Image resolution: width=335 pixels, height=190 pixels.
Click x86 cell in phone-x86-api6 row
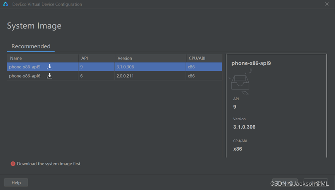(204, 76)
